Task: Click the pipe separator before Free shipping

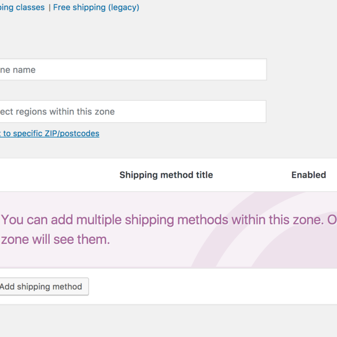Action: click(49, 7)
